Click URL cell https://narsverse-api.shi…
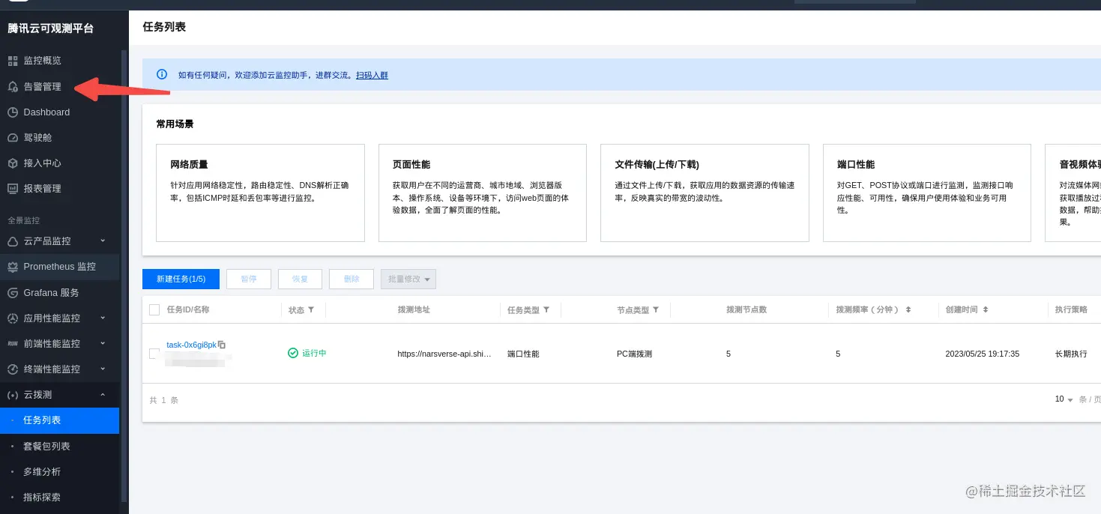1101x514 pixels. pos(444,354)
